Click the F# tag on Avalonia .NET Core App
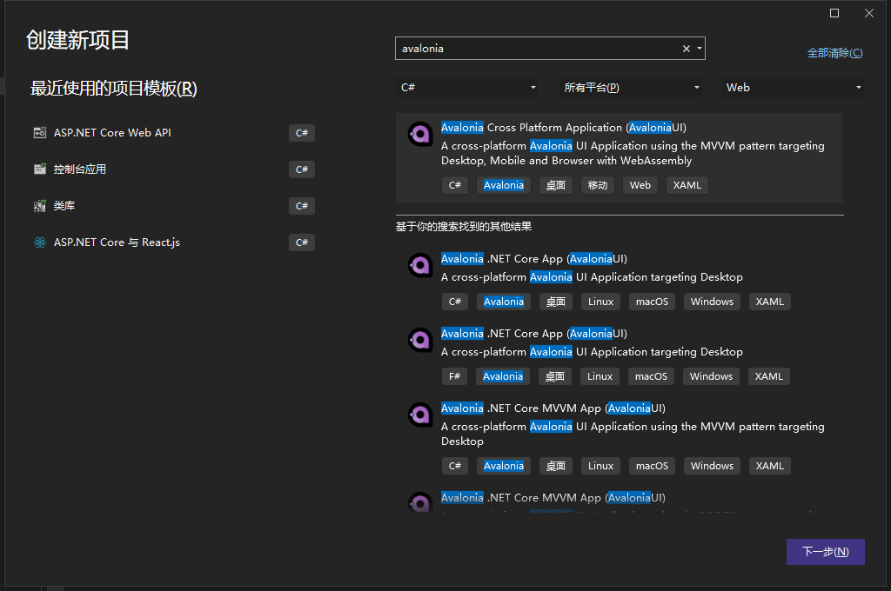 (x=454, y=376)
